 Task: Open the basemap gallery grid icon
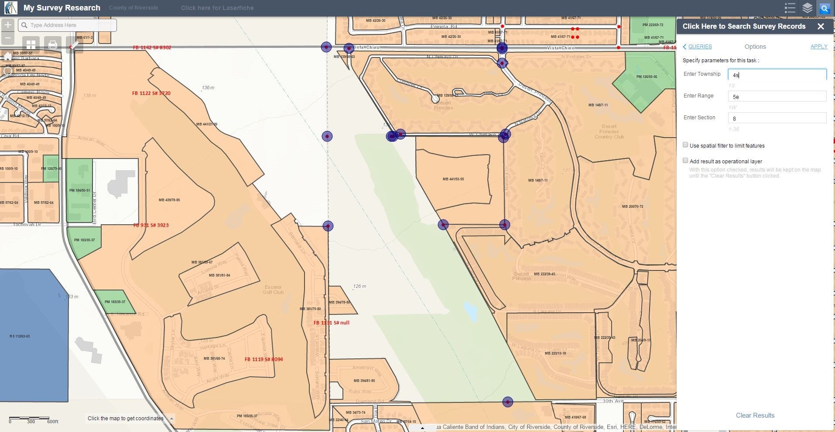click(x=31, y=44)
